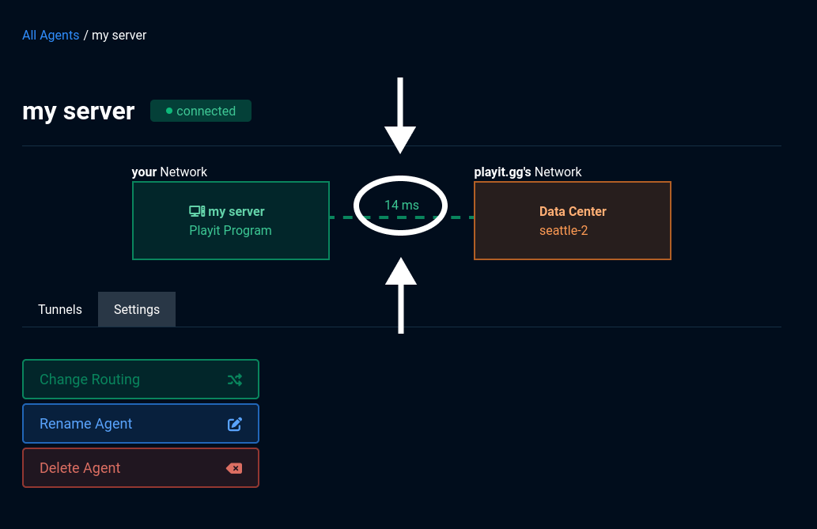Click the pencil edit icon on Rename Agent
The width and height of the screenshot is (817, 529).
(235, 423)
